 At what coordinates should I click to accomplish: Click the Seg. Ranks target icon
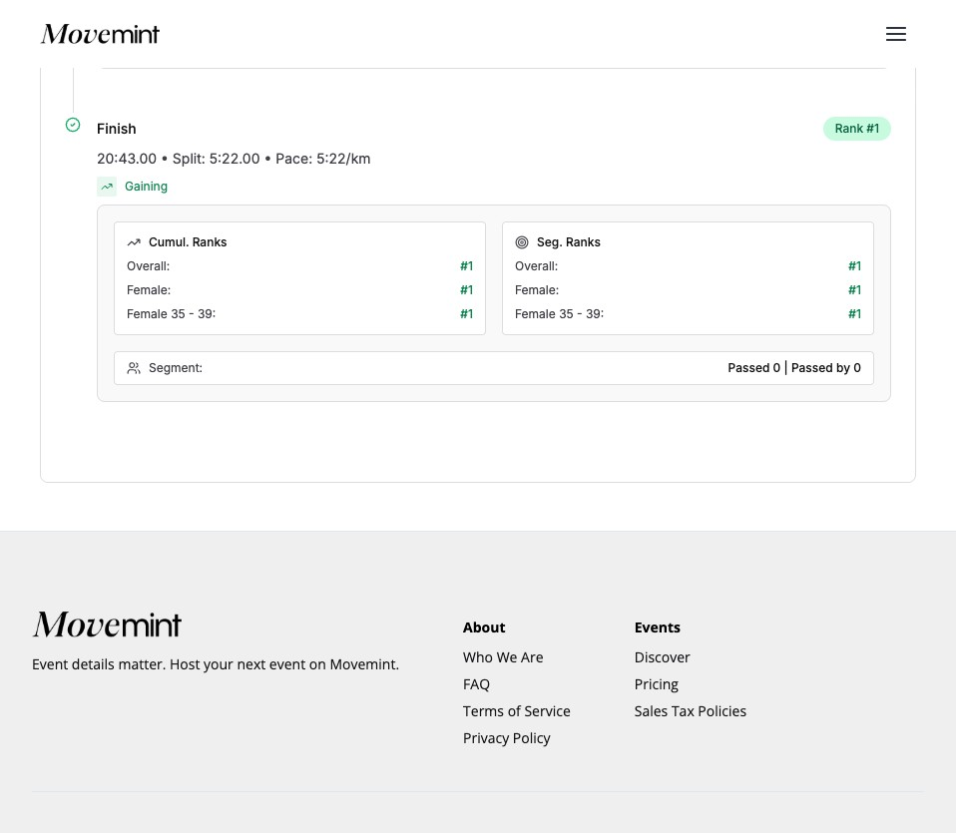click(522, 242)
